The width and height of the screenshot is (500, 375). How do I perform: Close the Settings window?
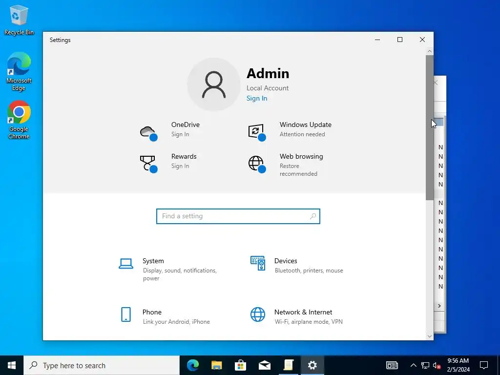click(422, 40)
